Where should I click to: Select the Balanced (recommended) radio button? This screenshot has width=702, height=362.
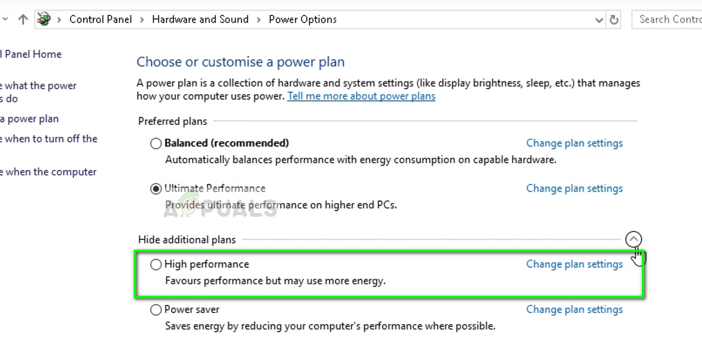coord(156,143)
